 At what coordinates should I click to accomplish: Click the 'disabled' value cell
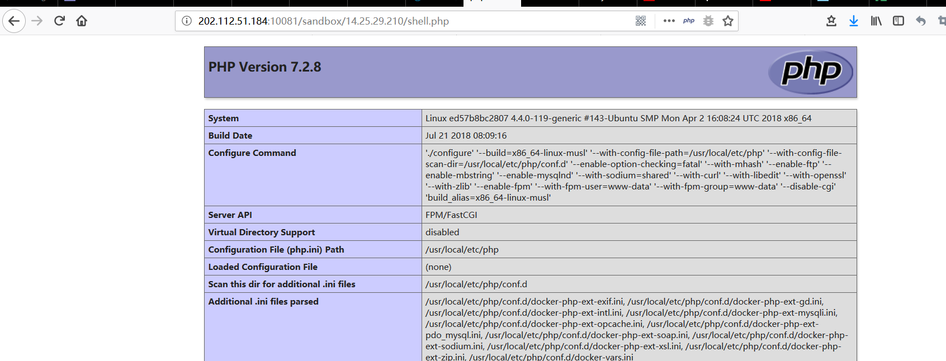point(639,232)
